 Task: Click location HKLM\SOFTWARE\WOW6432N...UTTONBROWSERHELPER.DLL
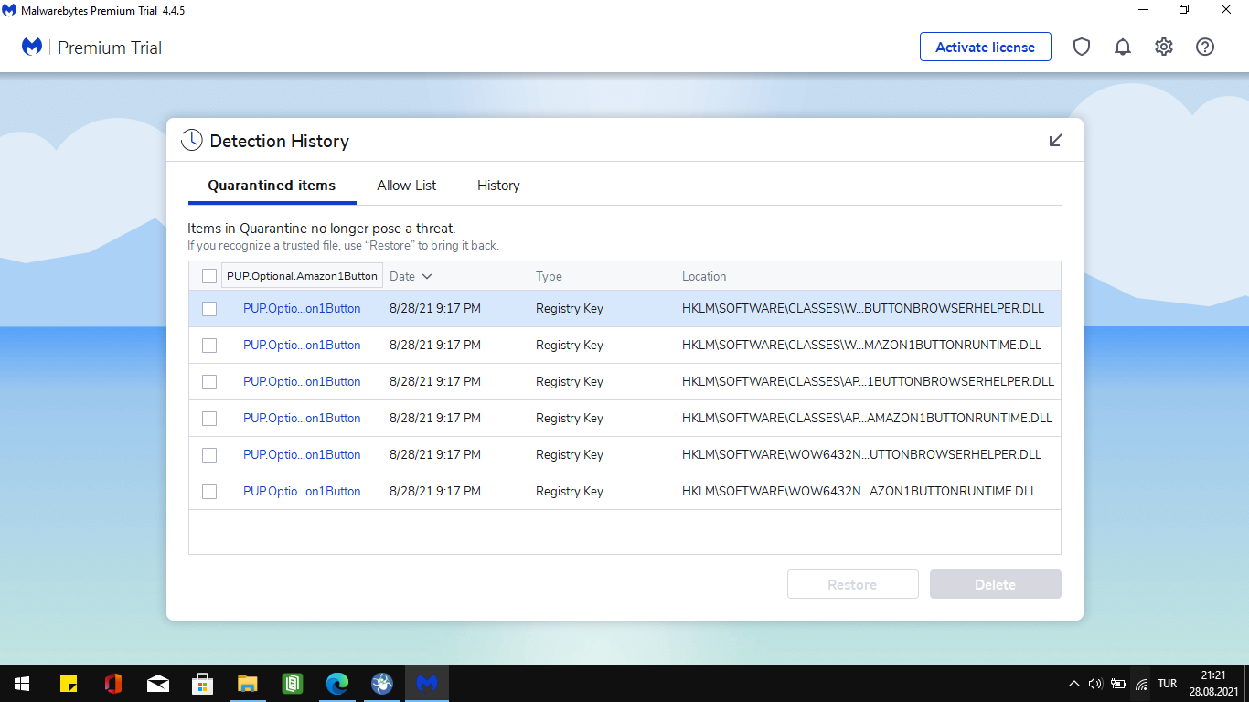click(x=861, y=455)
